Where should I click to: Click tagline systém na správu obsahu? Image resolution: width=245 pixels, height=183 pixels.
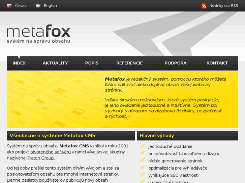38,41
